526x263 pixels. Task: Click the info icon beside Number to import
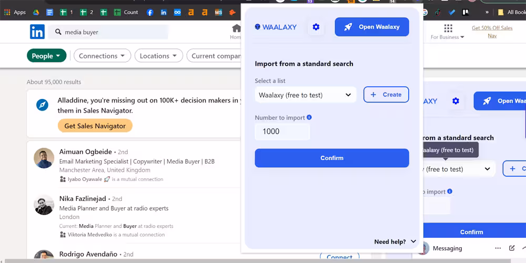pyautogui.click(x=309, y=117)
